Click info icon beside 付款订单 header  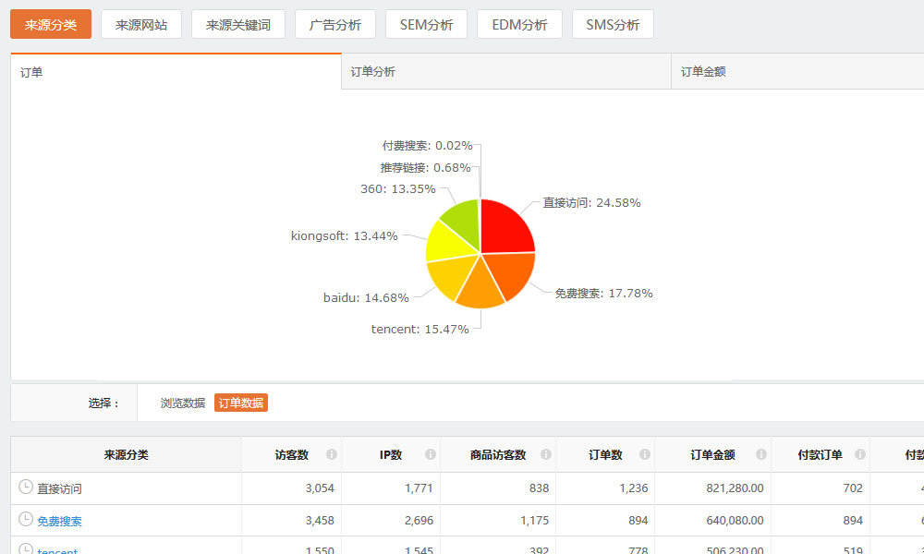pos(860,454)
